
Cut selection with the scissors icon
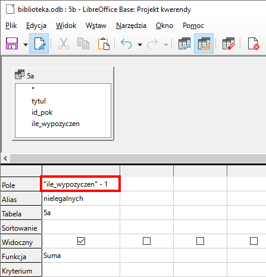click(x=64, y=43)
